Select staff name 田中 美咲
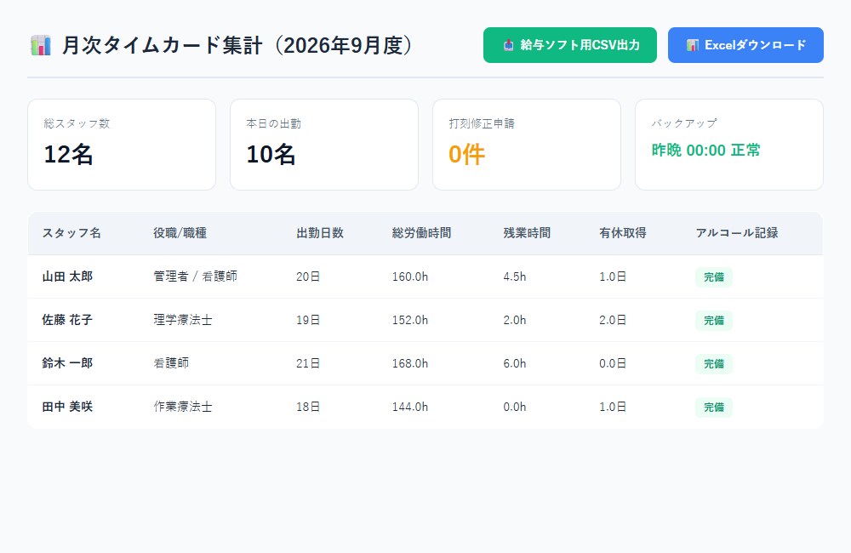 (68, 407)
